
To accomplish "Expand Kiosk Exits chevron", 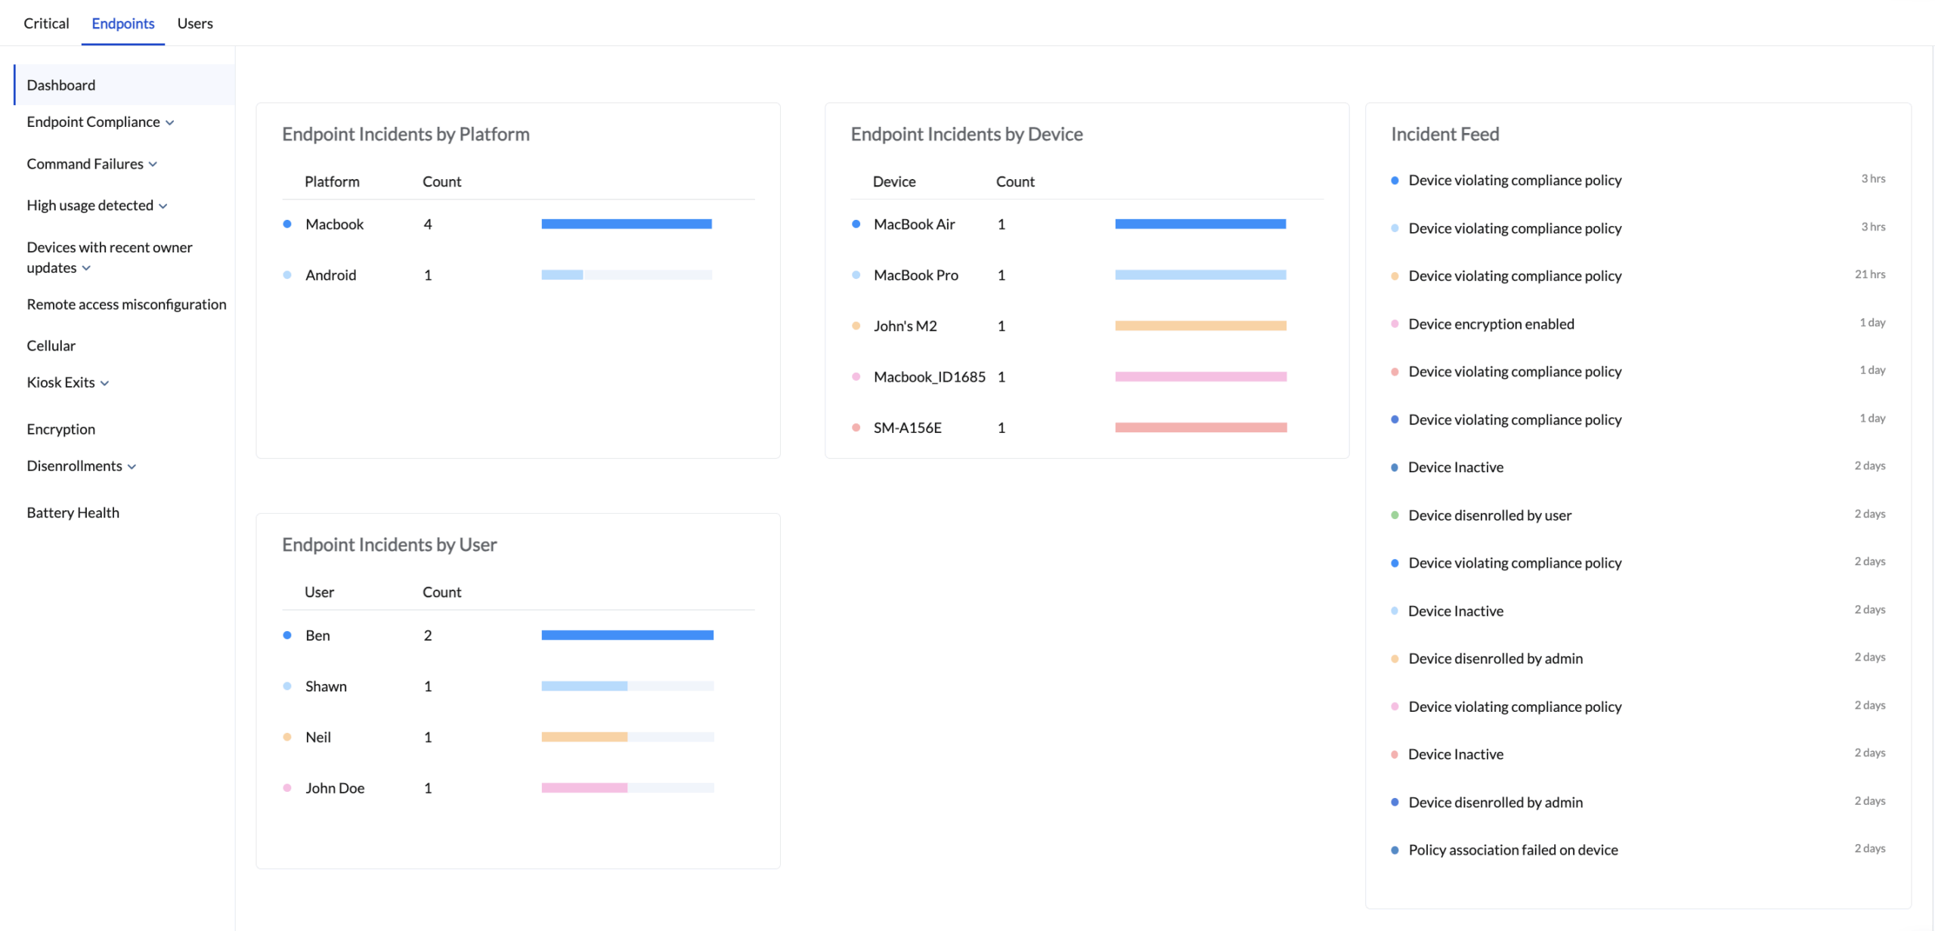I will point(104,383).
